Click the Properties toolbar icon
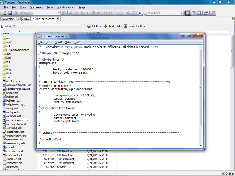Image resolution: width=235 pixels, height=176 pixels. [x=206, y=13]
